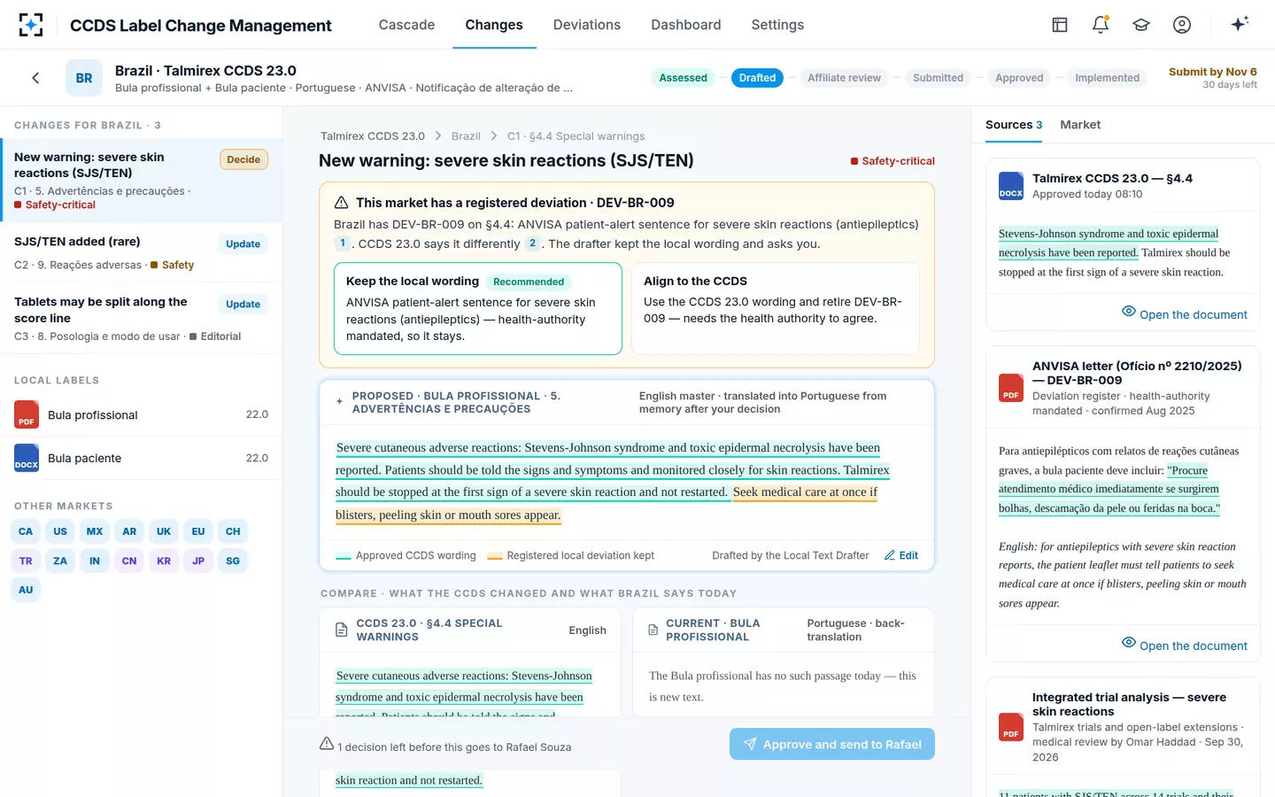Image resolution: width=1275 pixels, height=797 pixels.
Task: Click Brazil in the breadcrumb
Action: (466, 136)
